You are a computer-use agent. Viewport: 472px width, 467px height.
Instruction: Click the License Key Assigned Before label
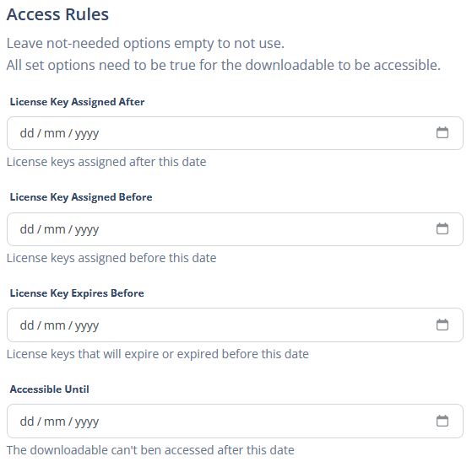coord(81,197)
